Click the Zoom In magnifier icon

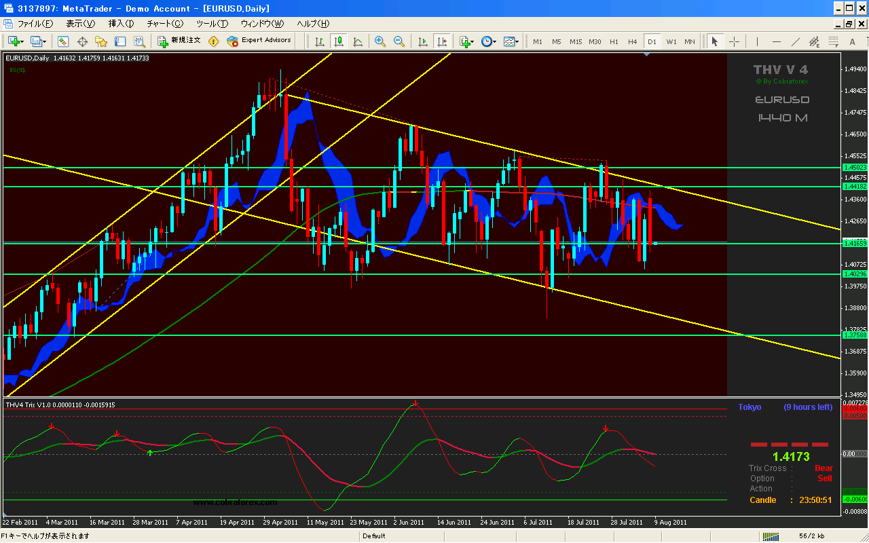click(x=380, y=41)
